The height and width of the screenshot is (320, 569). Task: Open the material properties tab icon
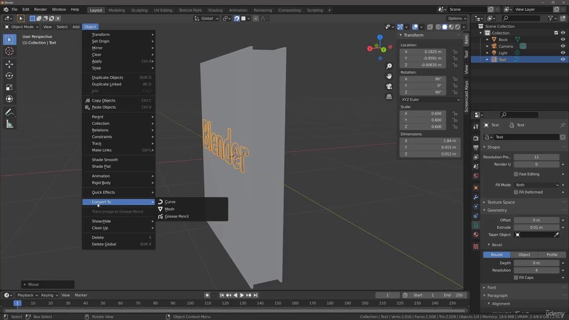[476, 235]
